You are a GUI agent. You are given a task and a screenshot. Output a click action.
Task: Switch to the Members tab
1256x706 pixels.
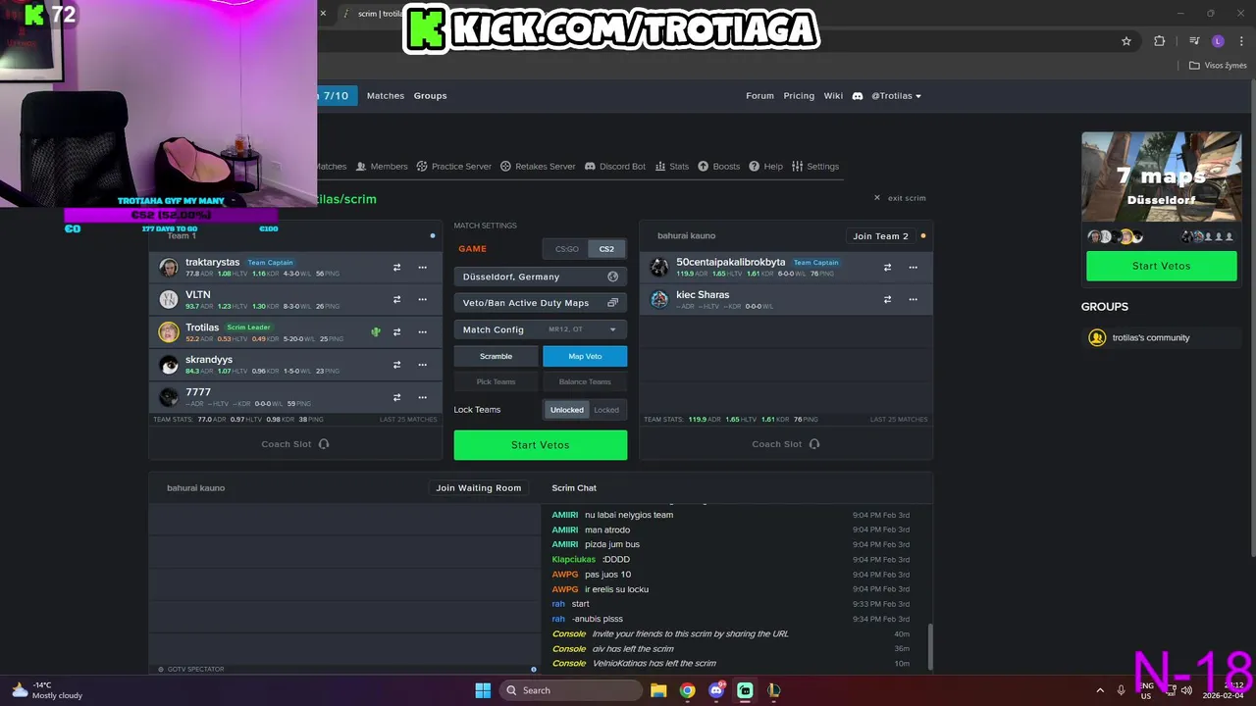(382, 167)
